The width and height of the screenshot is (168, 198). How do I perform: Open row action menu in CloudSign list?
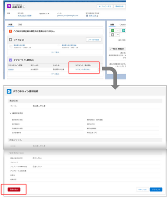point(99,70)
